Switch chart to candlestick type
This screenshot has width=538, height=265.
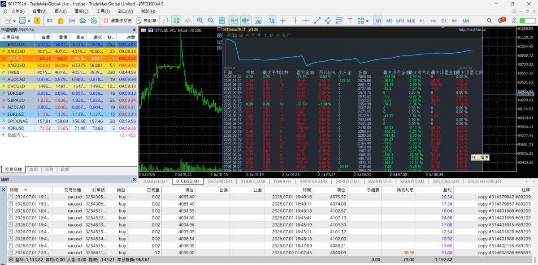tap(177, 21)
